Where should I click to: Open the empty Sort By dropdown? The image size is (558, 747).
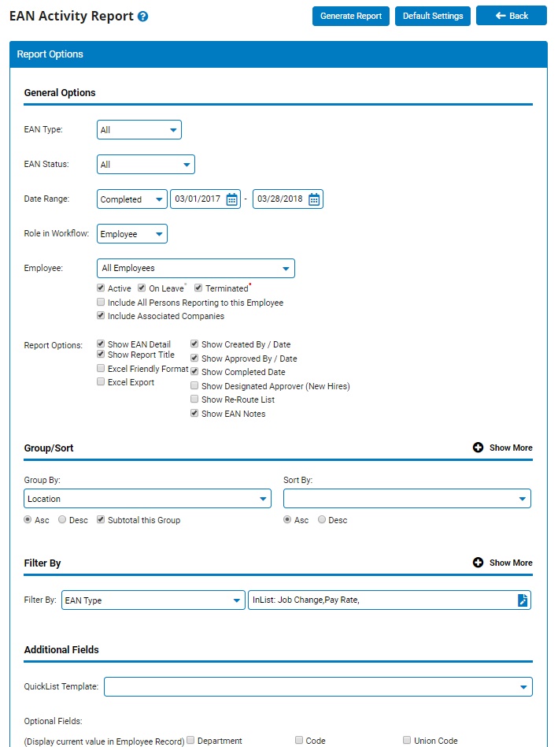click(407, 499)
